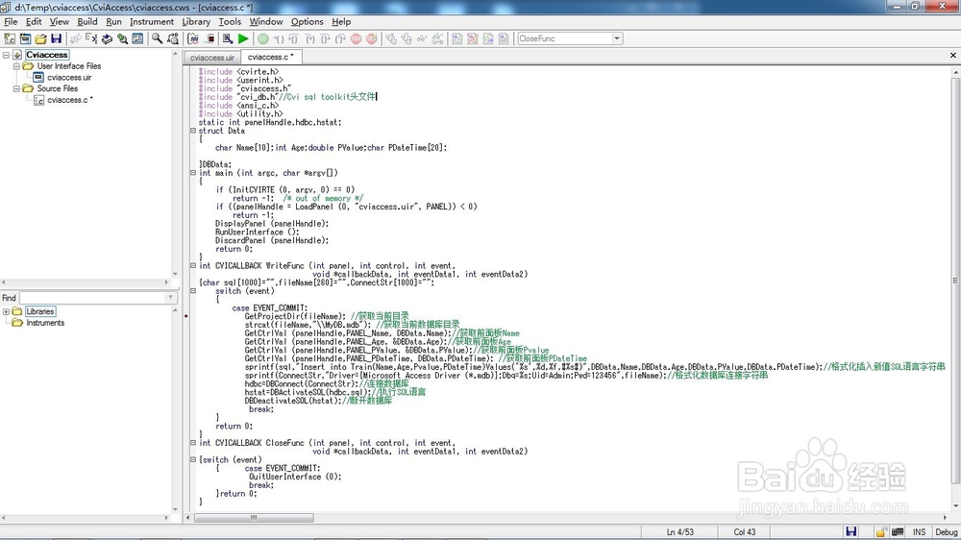Click the green find-in-files magnifier icon
961x540 pixels.
(123, 38)
